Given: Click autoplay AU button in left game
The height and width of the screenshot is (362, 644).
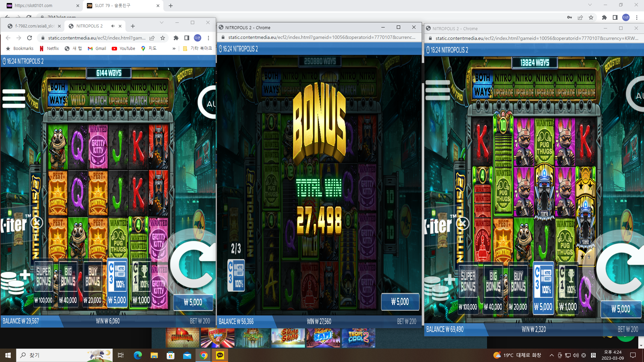Looking at the screenshot, I should (207, 102).
